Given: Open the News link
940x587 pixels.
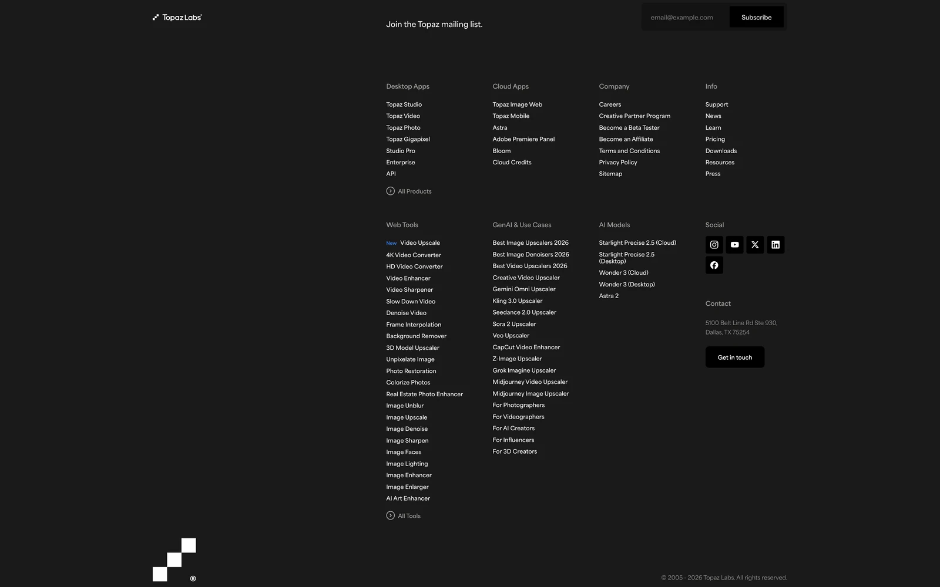Looking at the screenshot, I should tap(713, 116).
